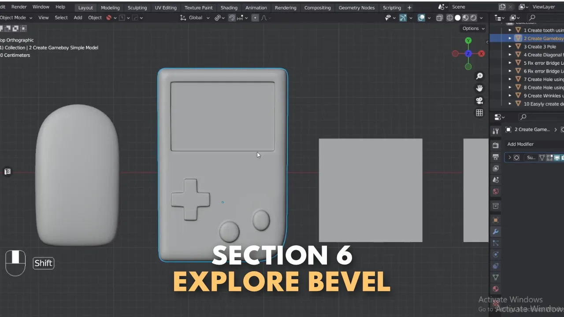Click the camera view icon below the gizmo

pos(479,100)
